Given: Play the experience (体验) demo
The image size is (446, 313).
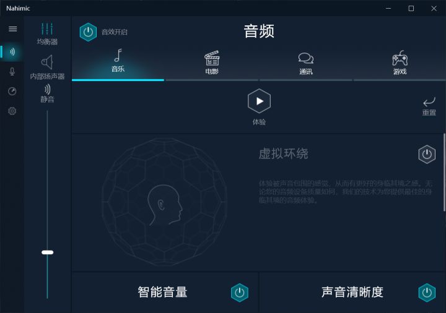Looking at the screenshot, I should click(x=259, y=101).
